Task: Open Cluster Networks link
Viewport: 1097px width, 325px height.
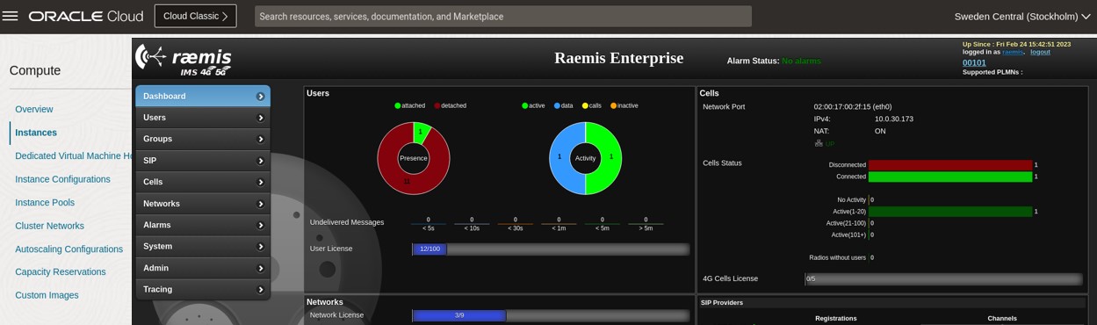Action: tap(49, 226)
